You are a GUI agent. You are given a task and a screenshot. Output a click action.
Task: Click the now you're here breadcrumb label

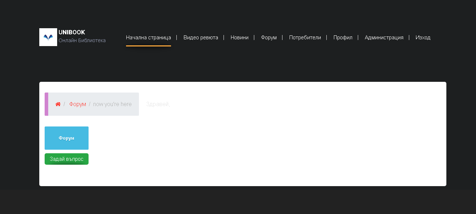tap(113, 104)
